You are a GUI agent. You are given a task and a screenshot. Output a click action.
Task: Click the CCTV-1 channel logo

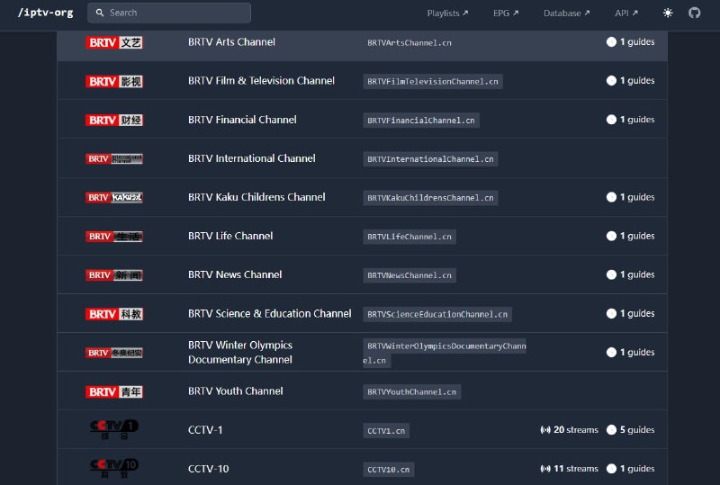tap(114, 430)
